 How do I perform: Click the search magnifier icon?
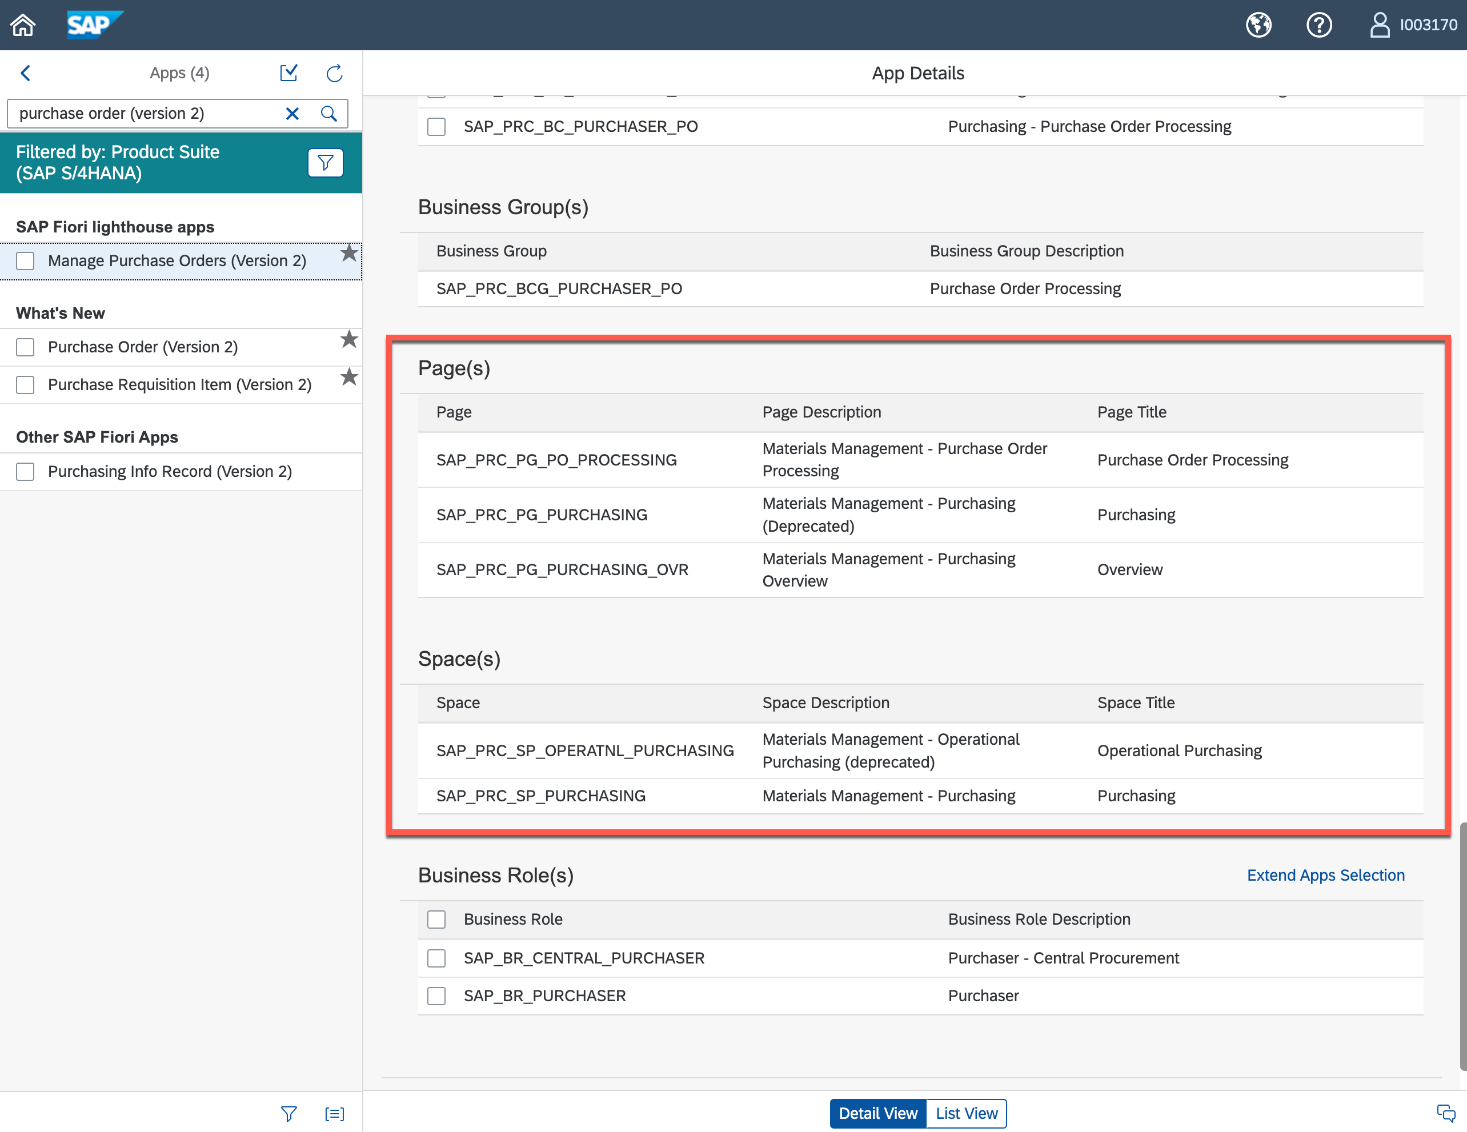[328, 114]
